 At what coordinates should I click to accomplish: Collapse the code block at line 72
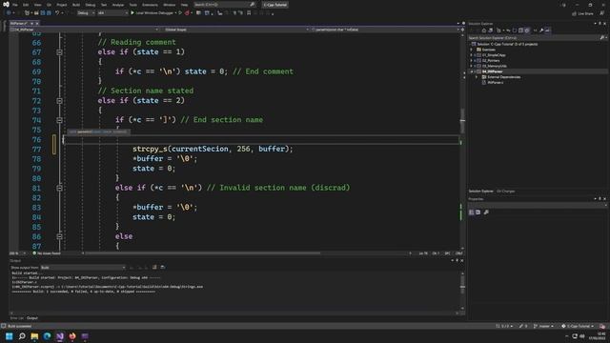coord(59,101)
